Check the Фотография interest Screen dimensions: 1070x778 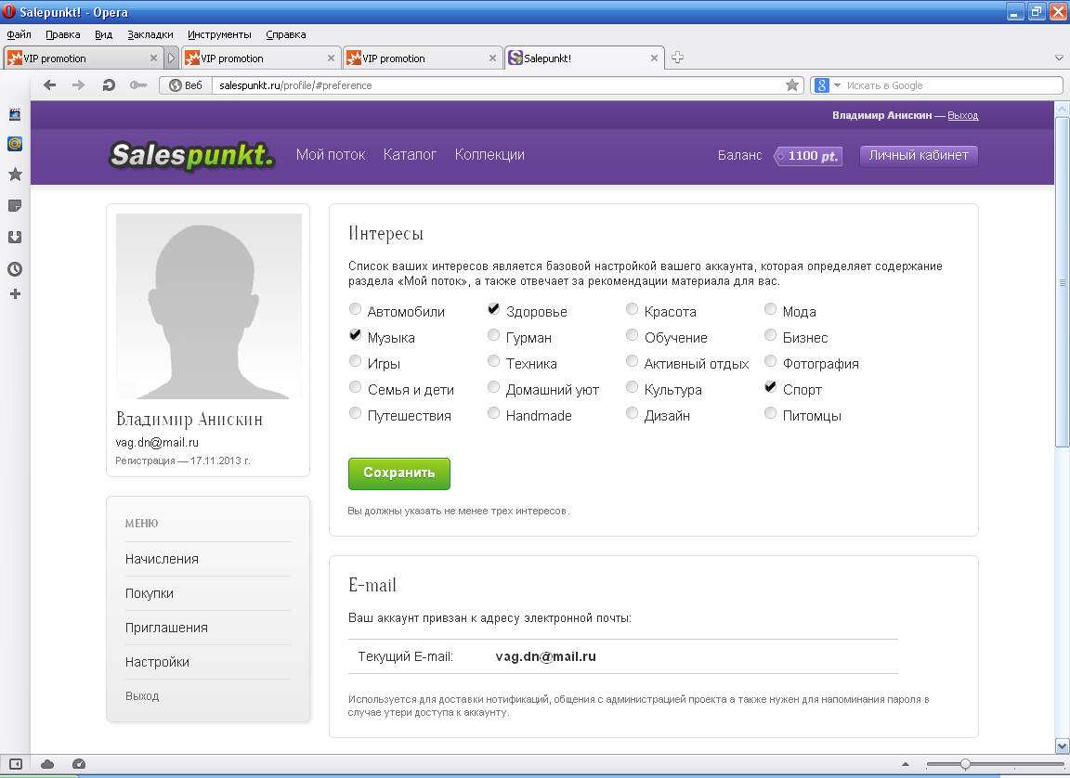[770, 361]
